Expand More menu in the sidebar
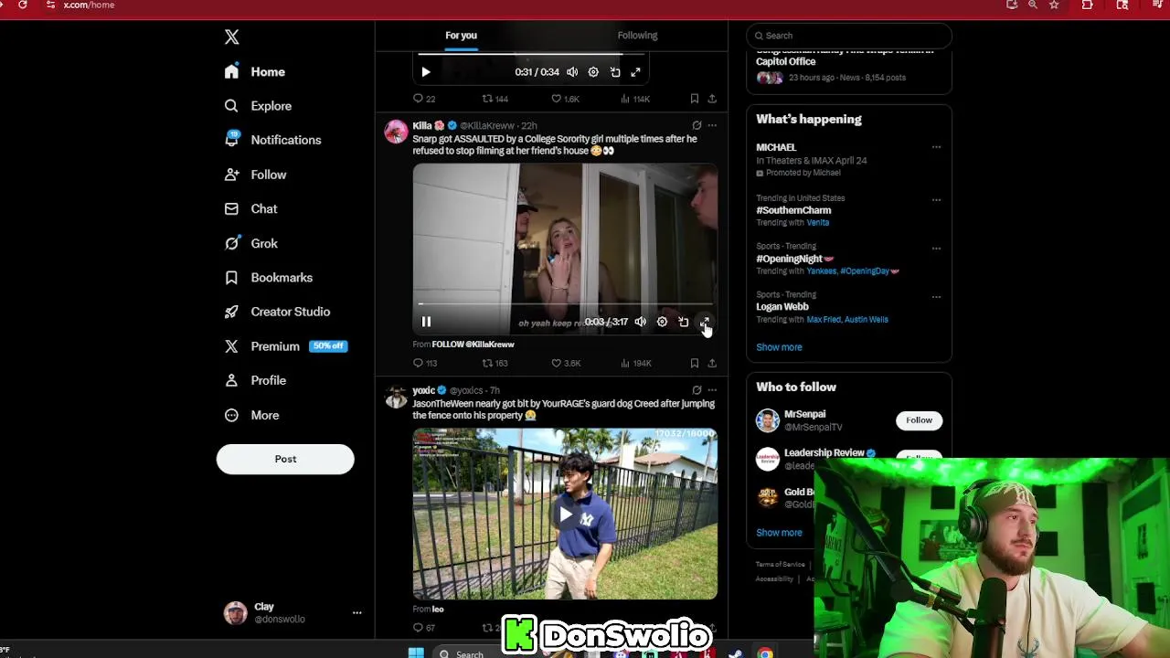The width and height of the screenshot is (1170, 658). pos(252,415)
